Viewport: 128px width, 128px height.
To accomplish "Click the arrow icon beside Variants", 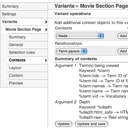I will 46,22.
